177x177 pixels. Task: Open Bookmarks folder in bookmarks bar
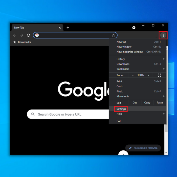(x=24, y=42)
